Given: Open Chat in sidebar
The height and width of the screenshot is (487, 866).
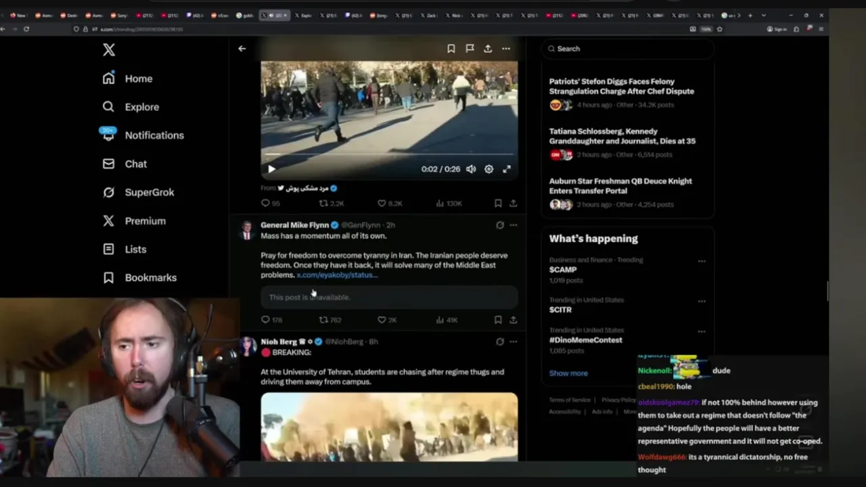Looking at the screenshot, I should pos(124,164).
